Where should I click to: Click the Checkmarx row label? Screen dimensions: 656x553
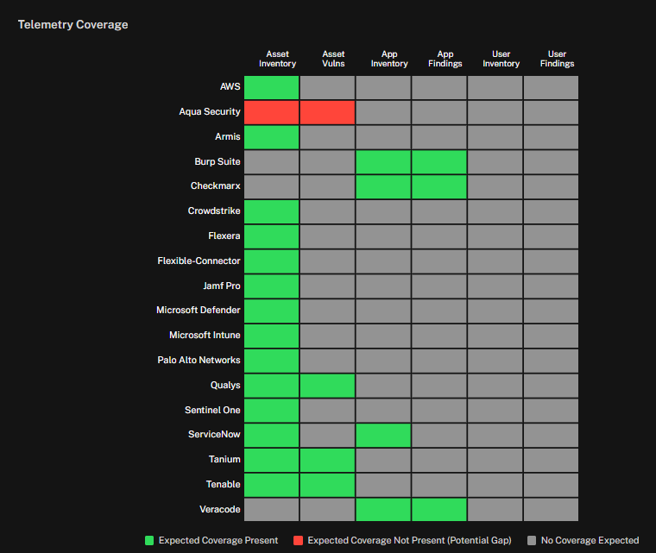pyautogui.click(x=216, y=185)
